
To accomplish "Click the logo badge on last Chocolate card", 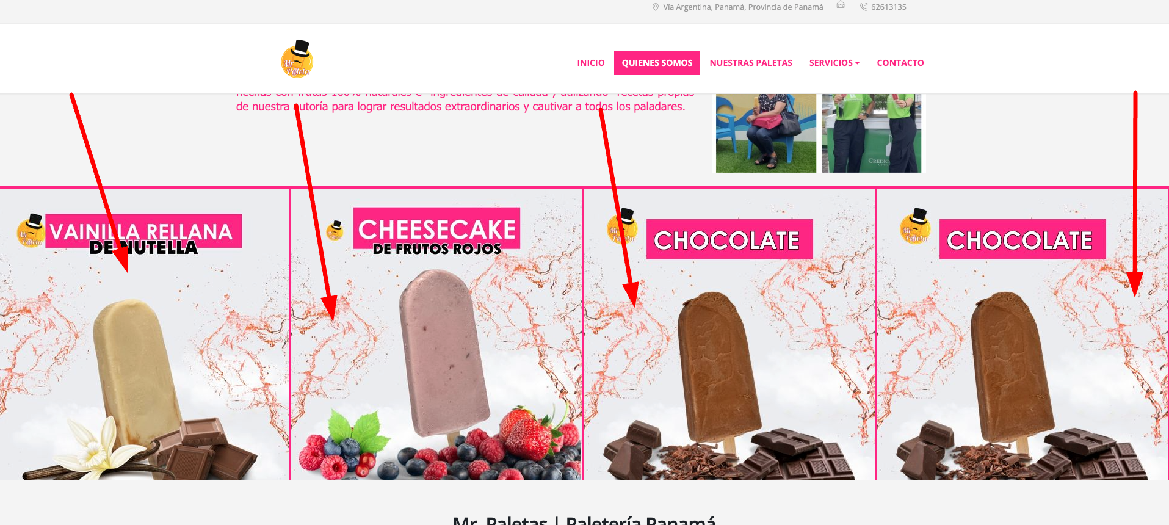I will click(x=916, y=226).
